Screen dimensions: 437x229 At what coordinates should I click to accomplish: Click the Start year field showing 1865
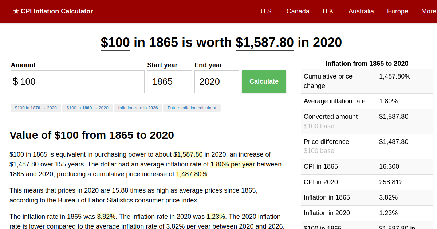[169, 81]
